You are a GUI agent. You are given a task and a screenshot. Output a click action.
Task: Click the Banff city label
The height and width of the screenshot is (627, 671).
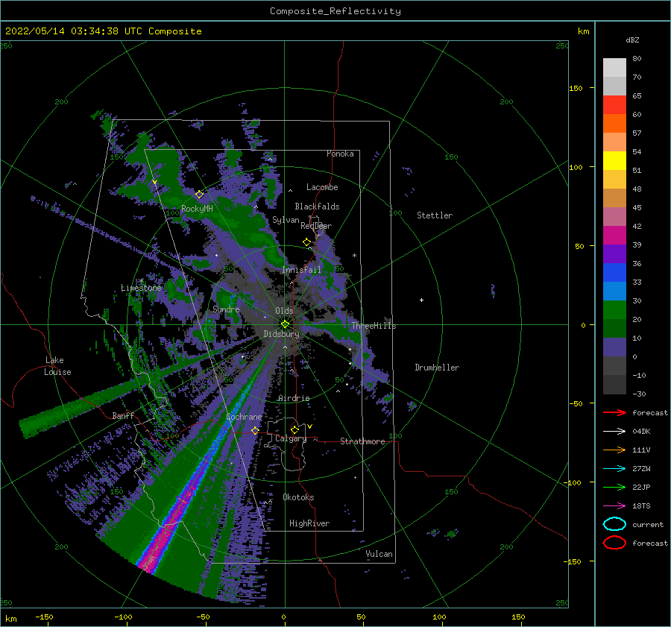click(x=123, y=415)
